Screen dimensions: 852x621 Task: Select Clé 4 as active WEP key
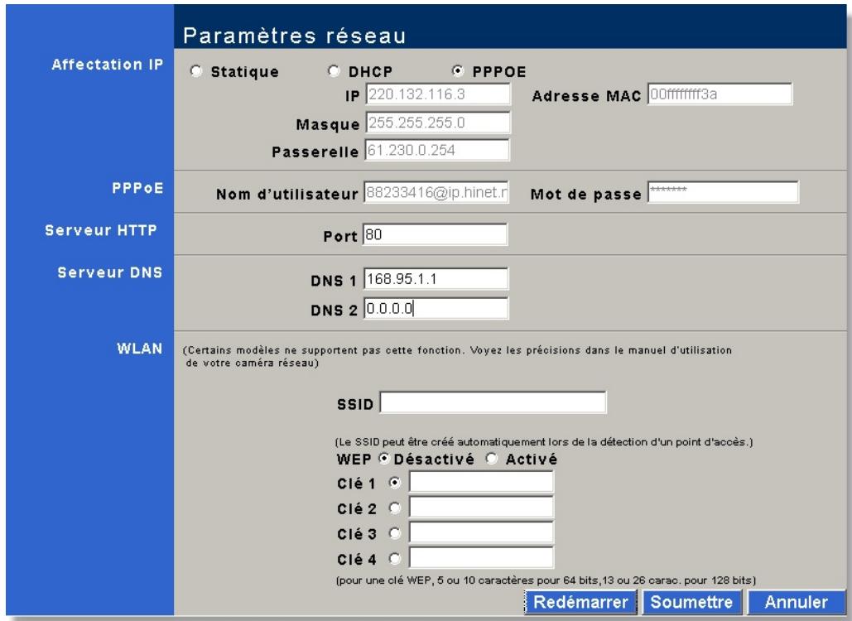(x=394, y=558)
